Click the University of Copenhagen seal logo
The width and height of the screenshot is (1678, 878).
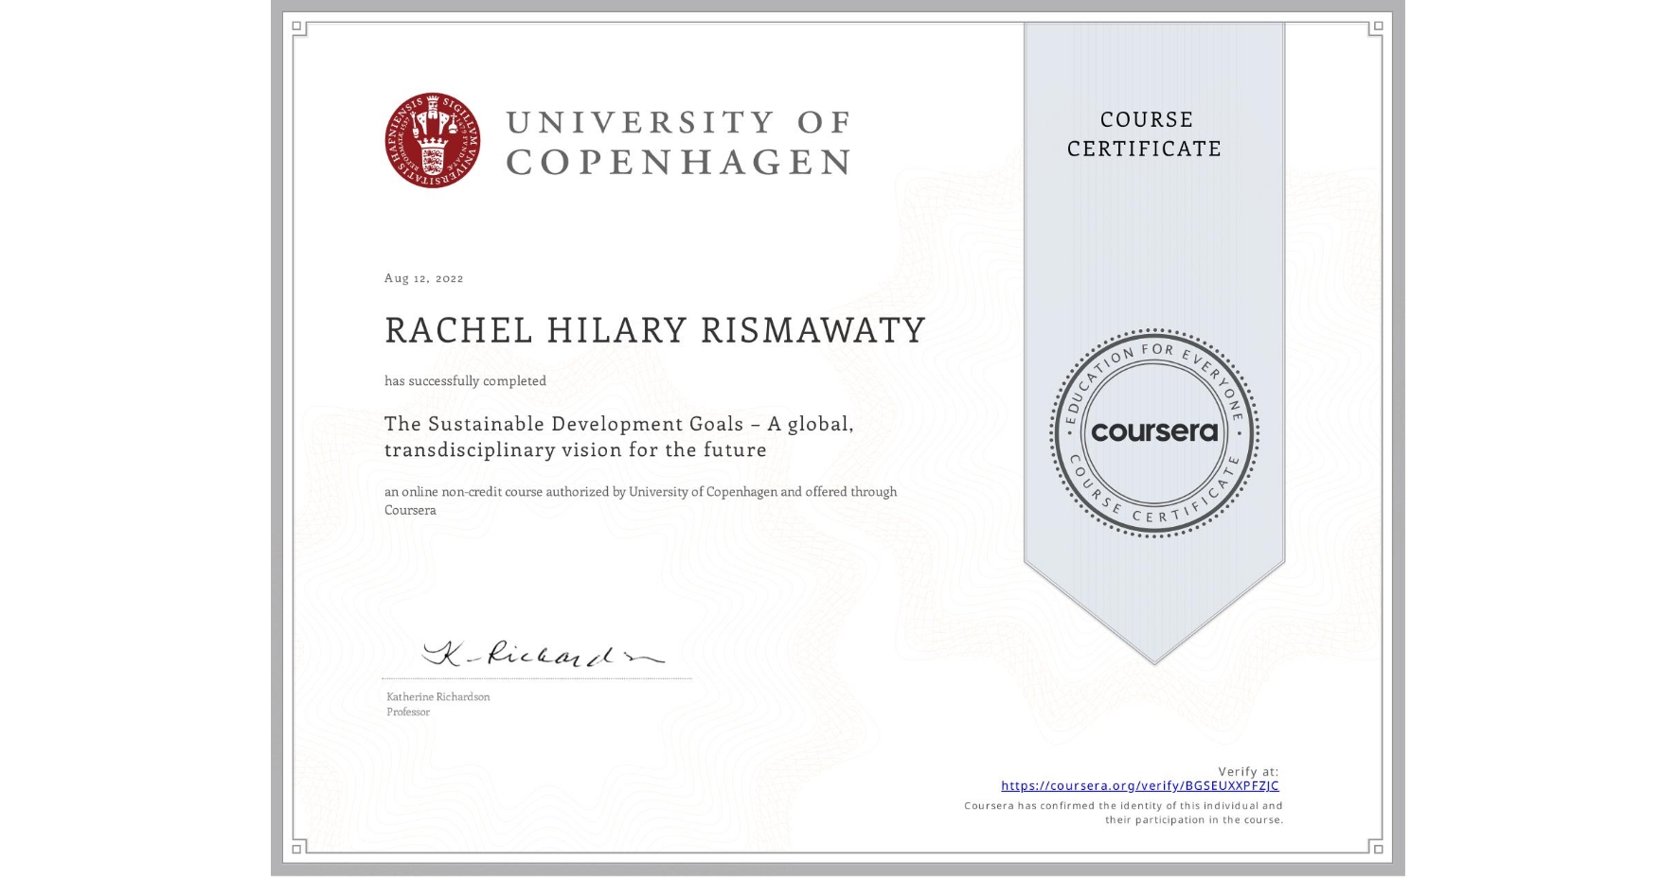pos(433,140)
